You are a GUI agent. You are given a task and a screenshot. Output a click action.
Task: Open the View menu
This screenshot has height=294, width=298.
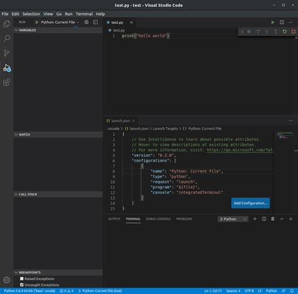click(48, 14)
